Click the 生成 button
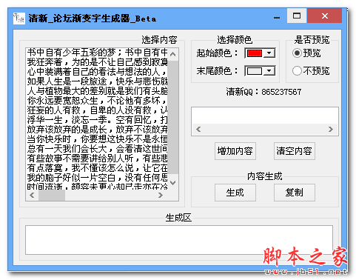Viewport: 356px width, 280px height. 235,193
